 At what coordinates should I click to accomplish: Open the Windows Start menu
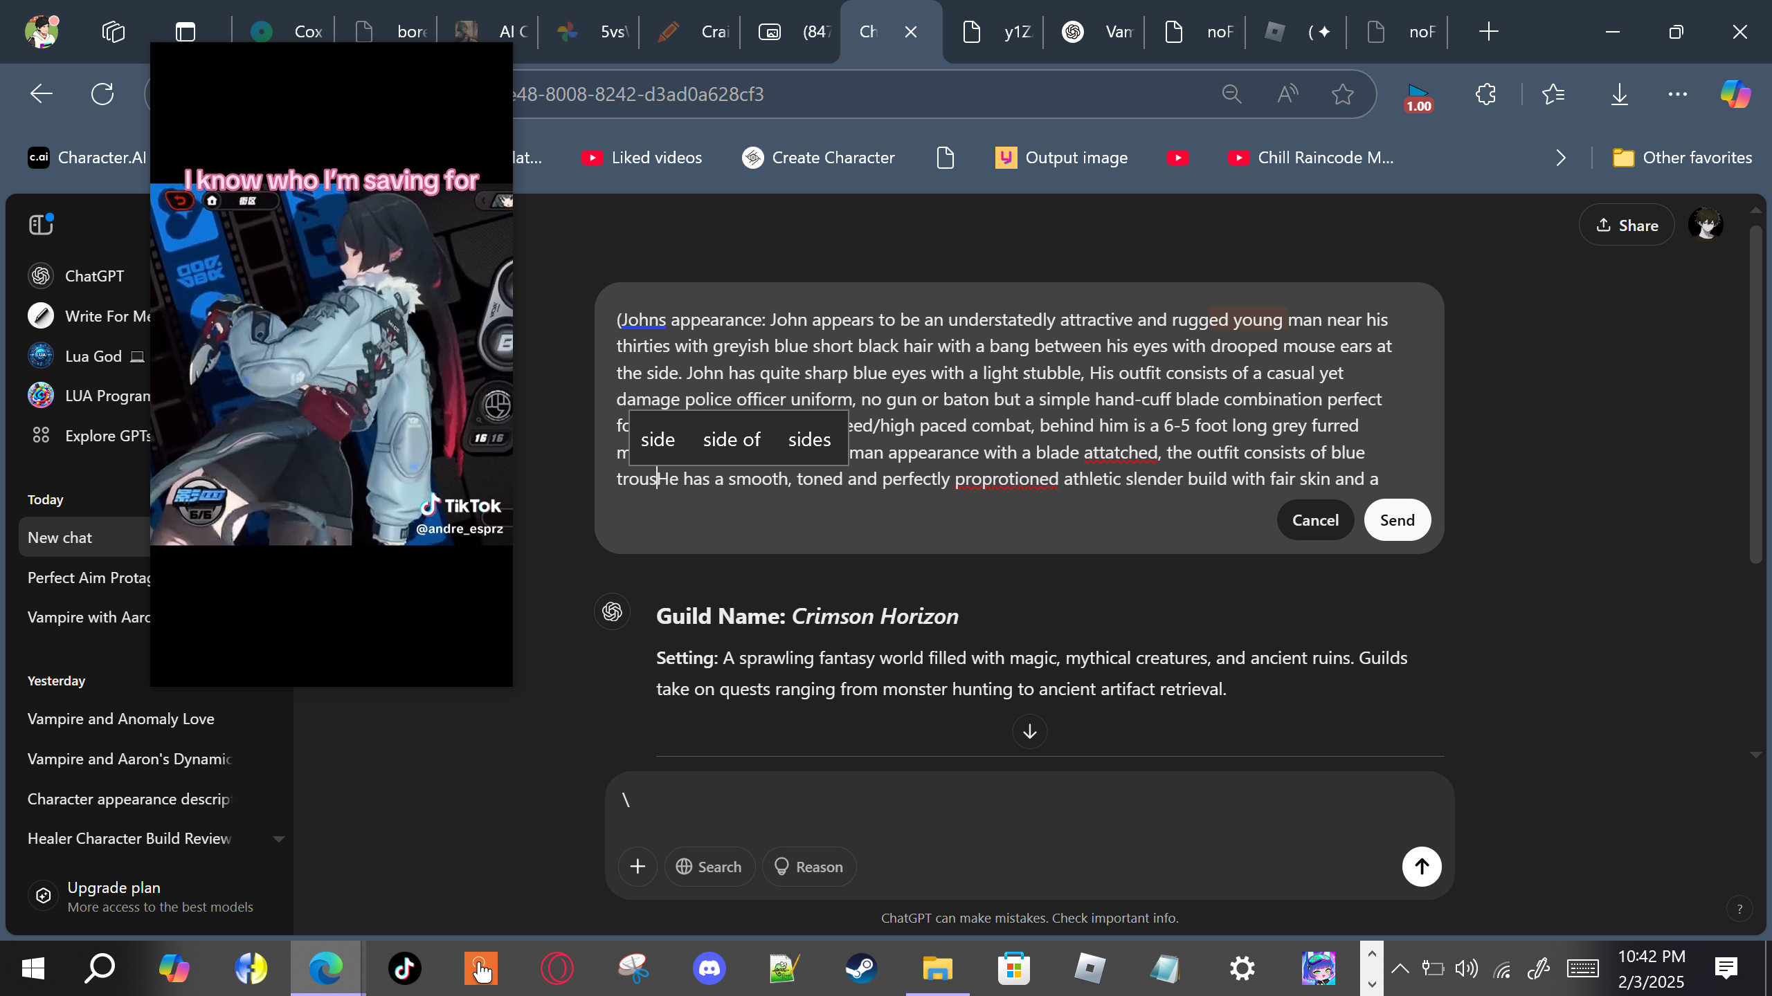[33, 968]
